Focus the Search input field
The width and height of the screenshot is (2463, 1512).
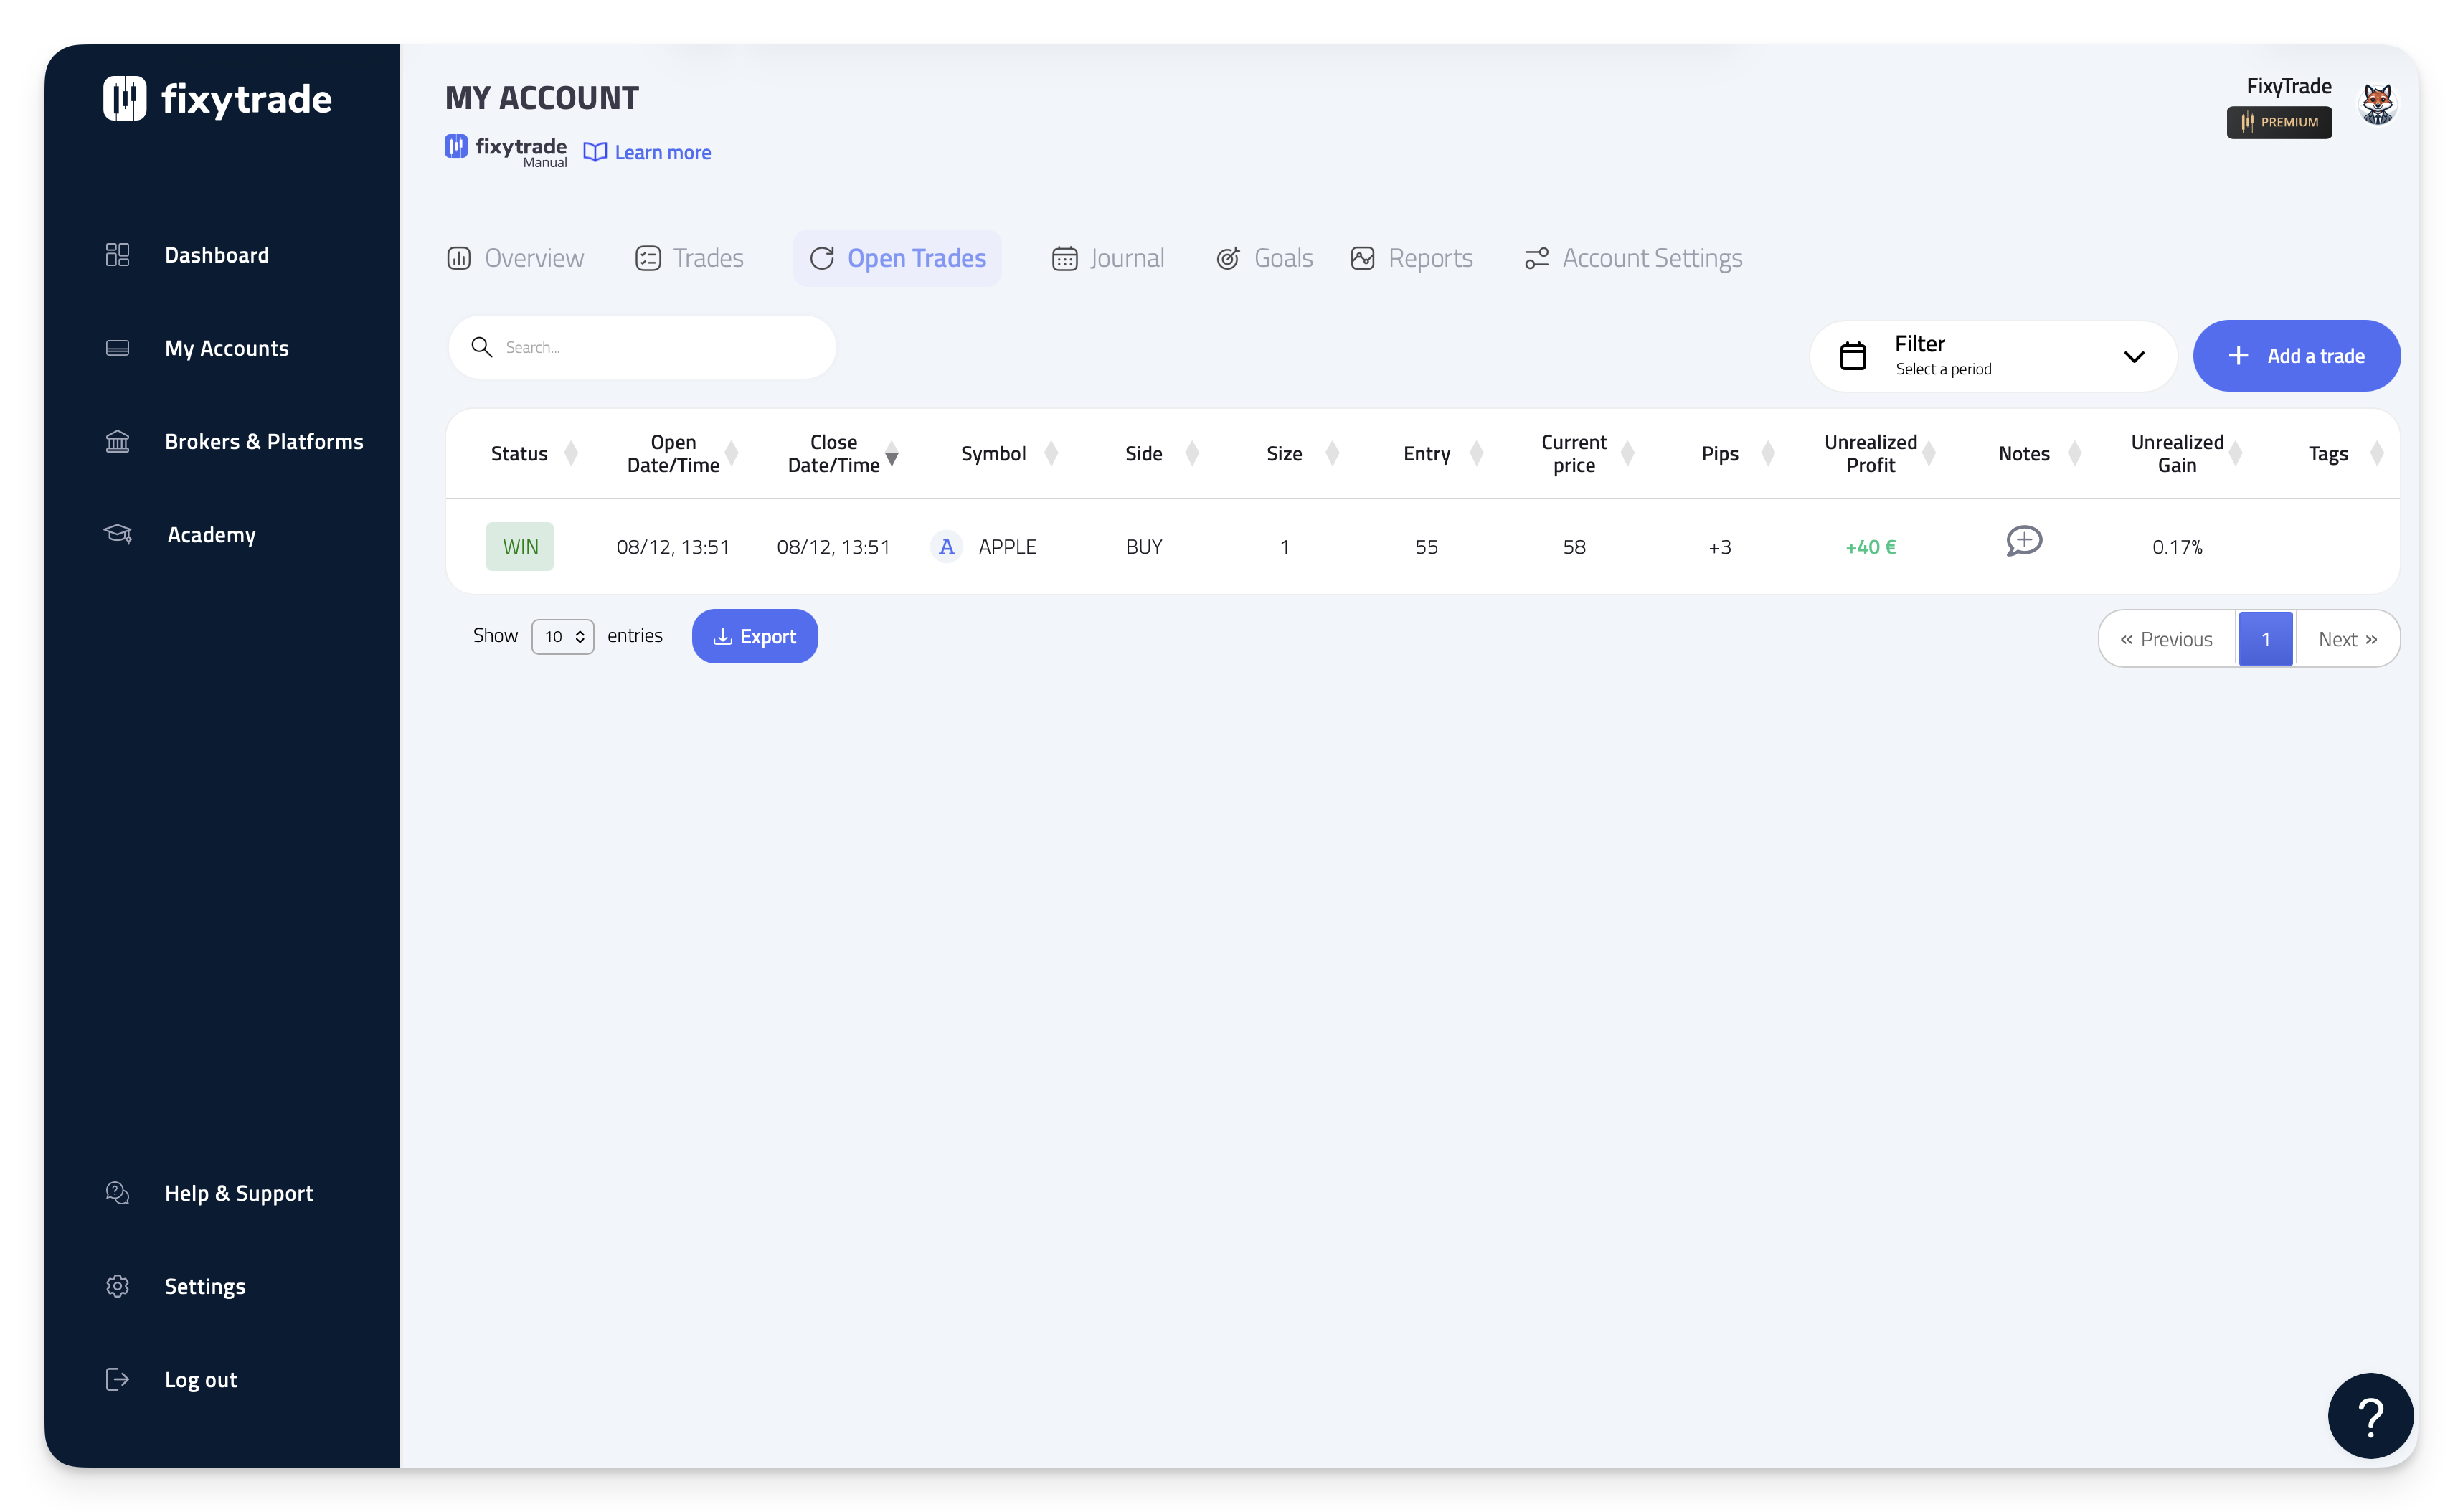tap(660, 347)
